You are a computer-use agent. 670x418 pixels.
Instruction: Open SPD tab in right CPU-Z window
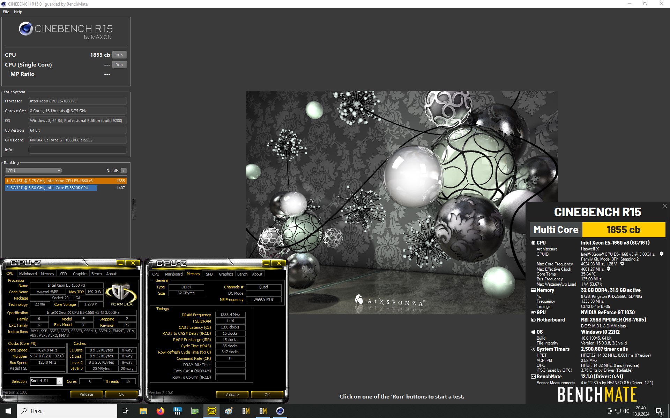[x=209, y=274]
